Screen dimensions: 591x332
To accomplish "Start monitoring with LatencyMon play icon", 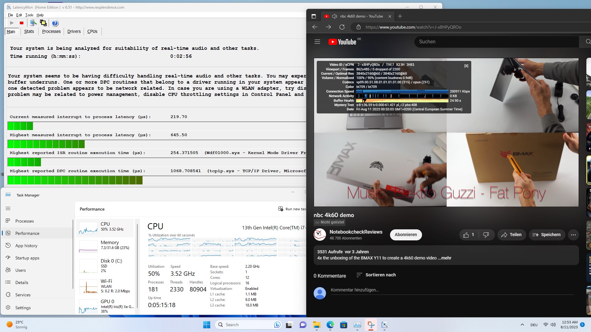I will (12, 23).
